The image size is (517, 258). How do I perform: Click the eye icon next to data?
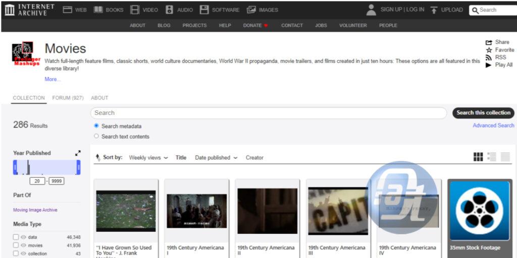coord(23,237)
